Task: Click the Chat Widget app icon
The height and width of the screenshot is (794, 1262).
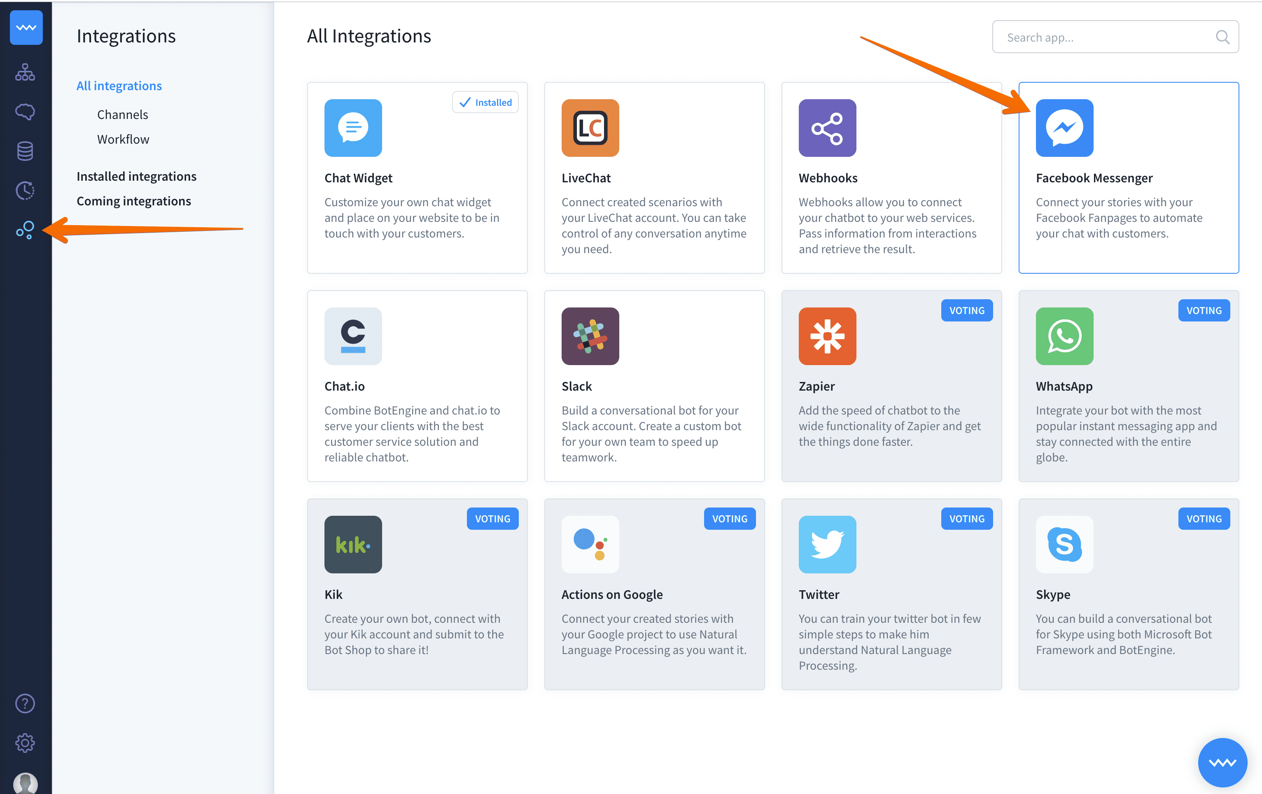Action: coord(353,128)
